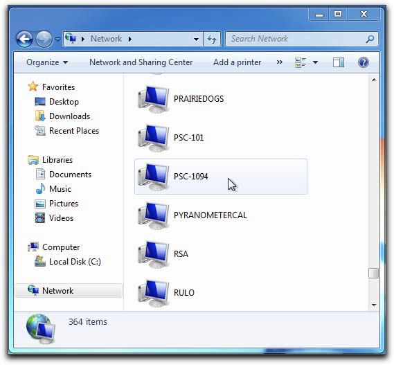Expand the view options dropdown arrow
Screen dimensions: 394x365
(315, 62)
